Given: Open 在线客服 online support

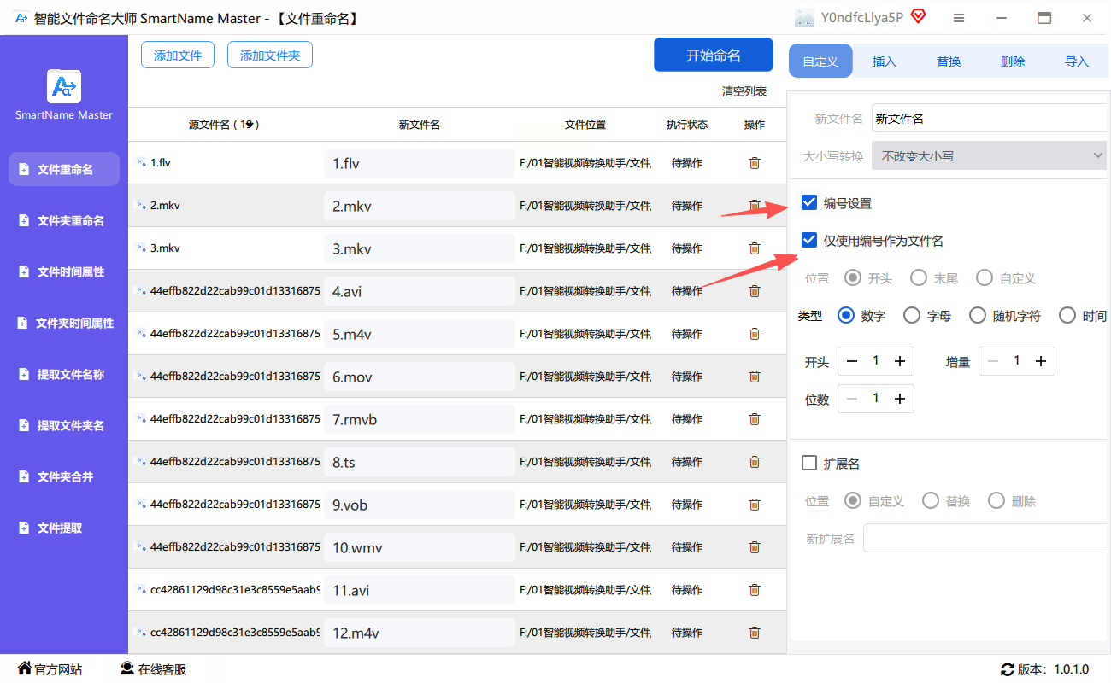Looking at the screenshot, I should click(x=153, y=669).
